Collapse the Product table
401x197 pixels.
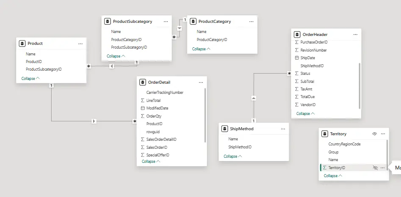30,78
